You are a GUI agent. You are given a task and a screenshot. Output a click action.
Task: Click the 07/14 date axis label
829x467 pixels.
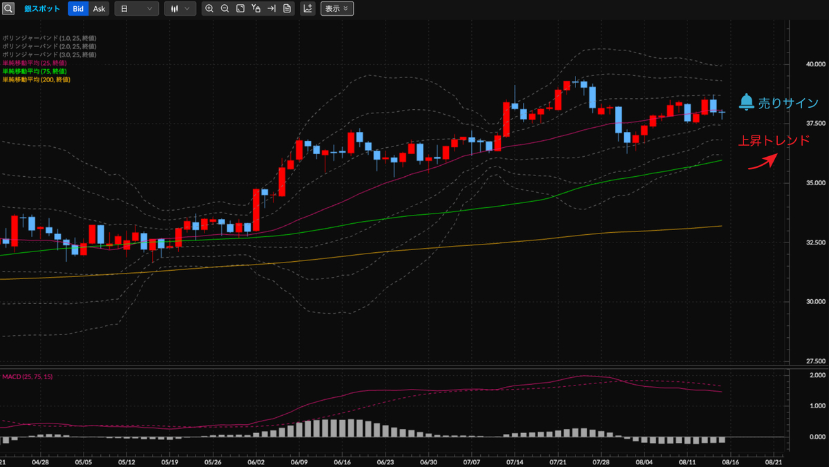click(515, 461)
